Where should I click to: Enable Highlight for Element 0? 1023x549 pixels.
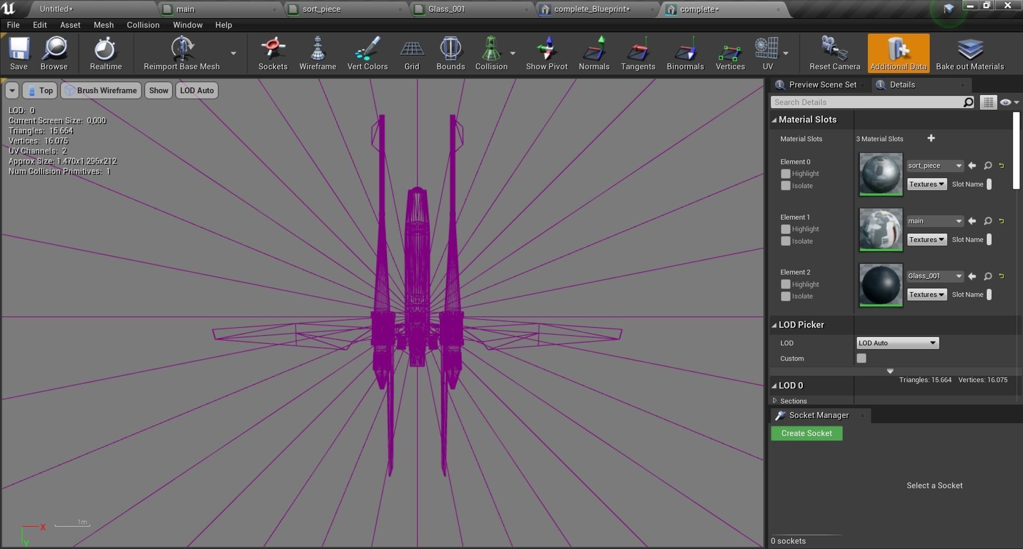pyautogui.click(x=785, y=174)
